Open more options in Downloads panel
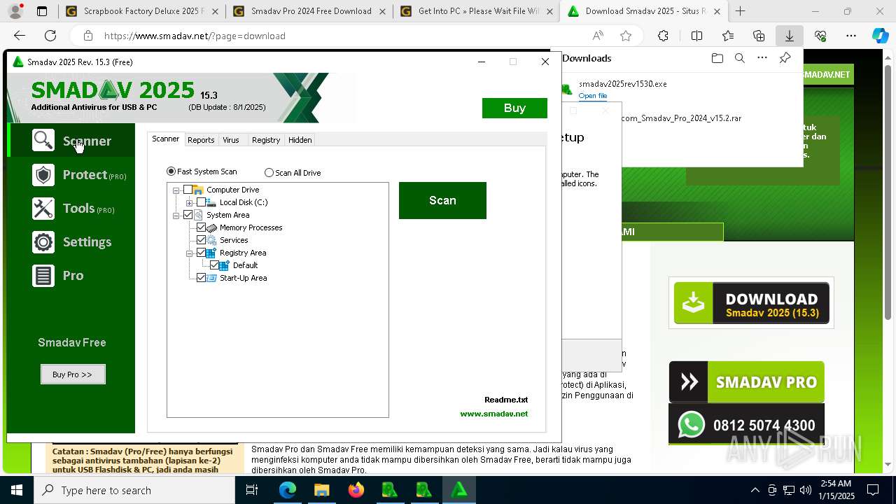The height and width of the screenshot is (504, 896). coord(762,58)
